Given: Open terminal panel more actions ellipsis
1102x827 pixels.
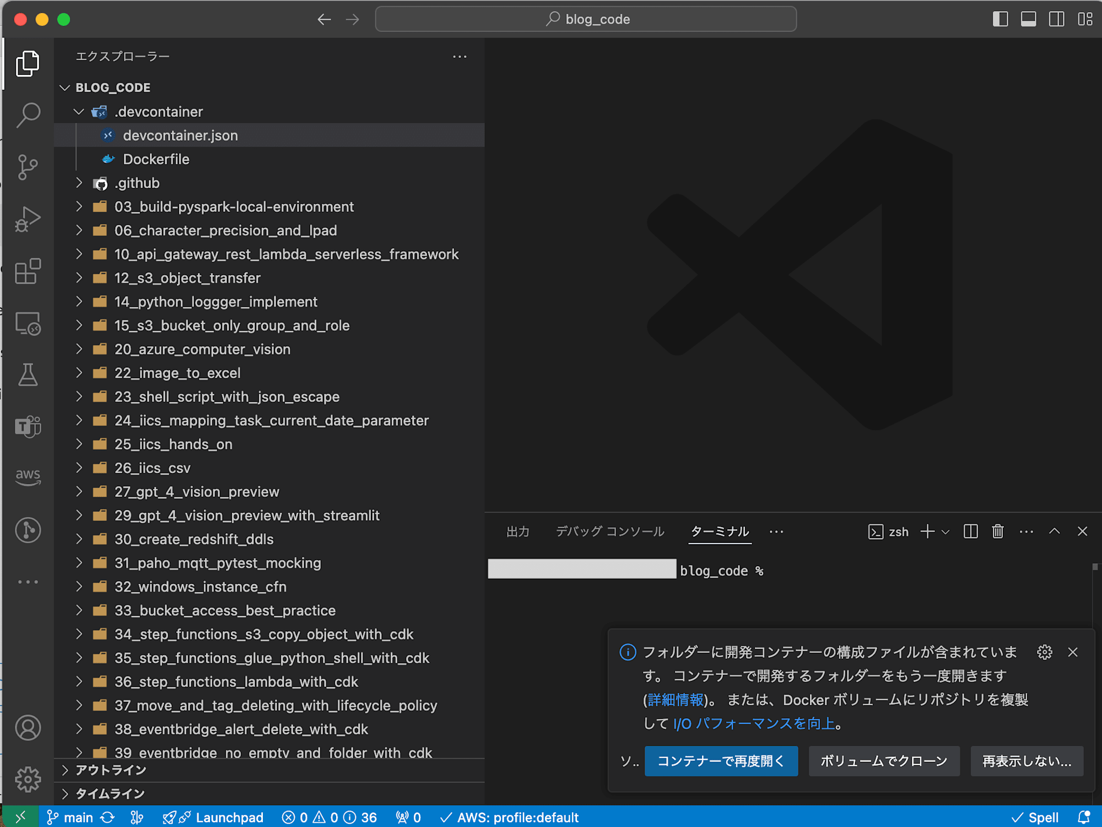Looking at the screenshot, I should click(1026, 531).
